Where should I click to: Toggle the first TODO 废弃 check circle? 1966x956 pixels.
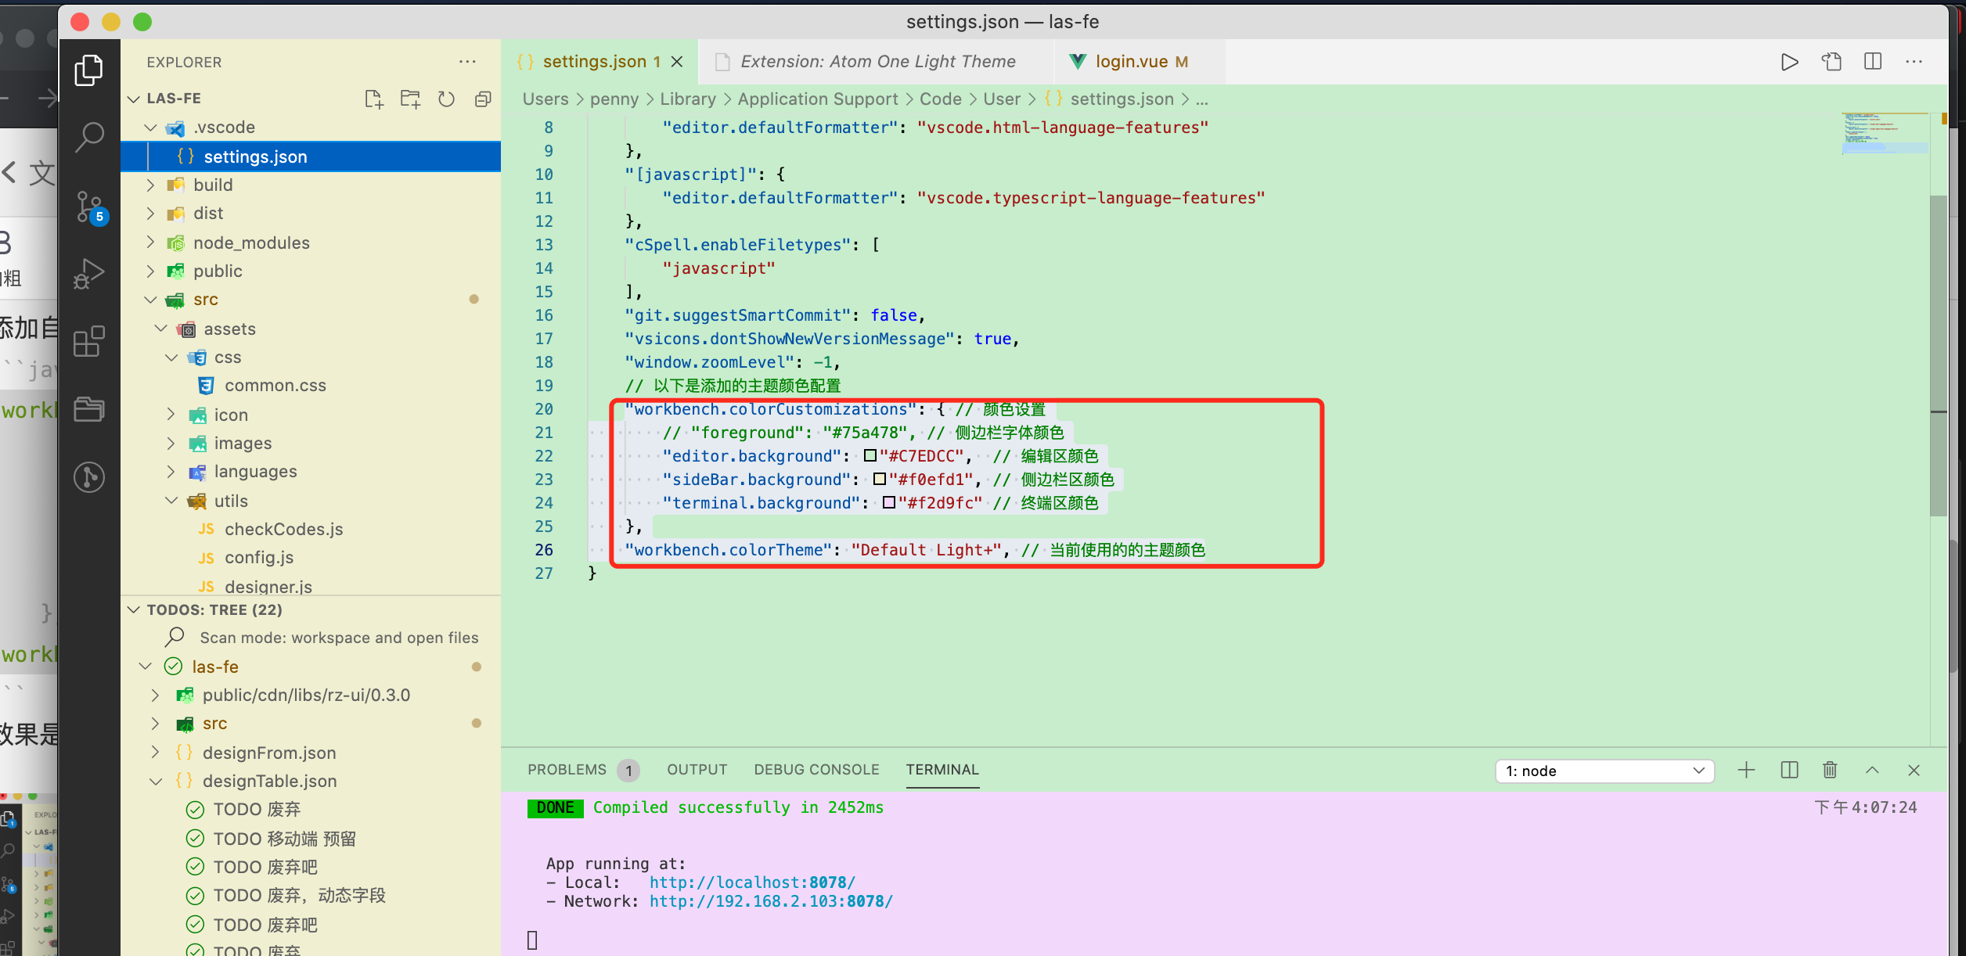(x=195, y=810)
